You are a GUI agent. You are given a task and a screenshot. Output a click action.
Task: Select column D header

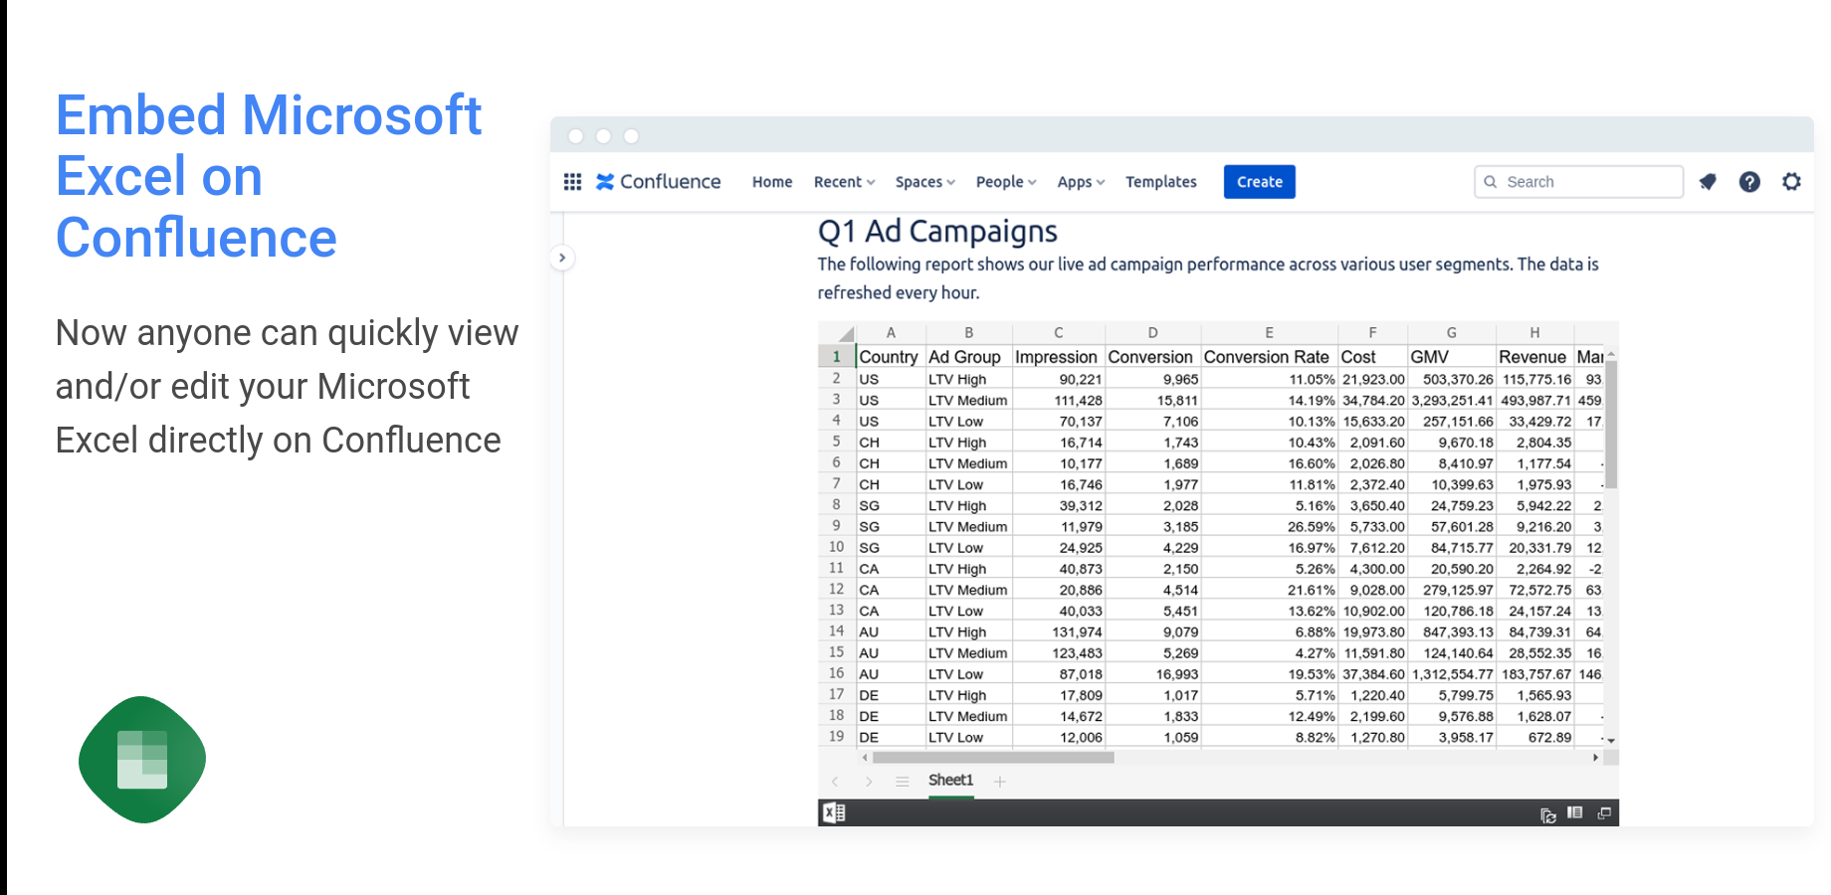pyautogui.click(x=1152, y=333)
